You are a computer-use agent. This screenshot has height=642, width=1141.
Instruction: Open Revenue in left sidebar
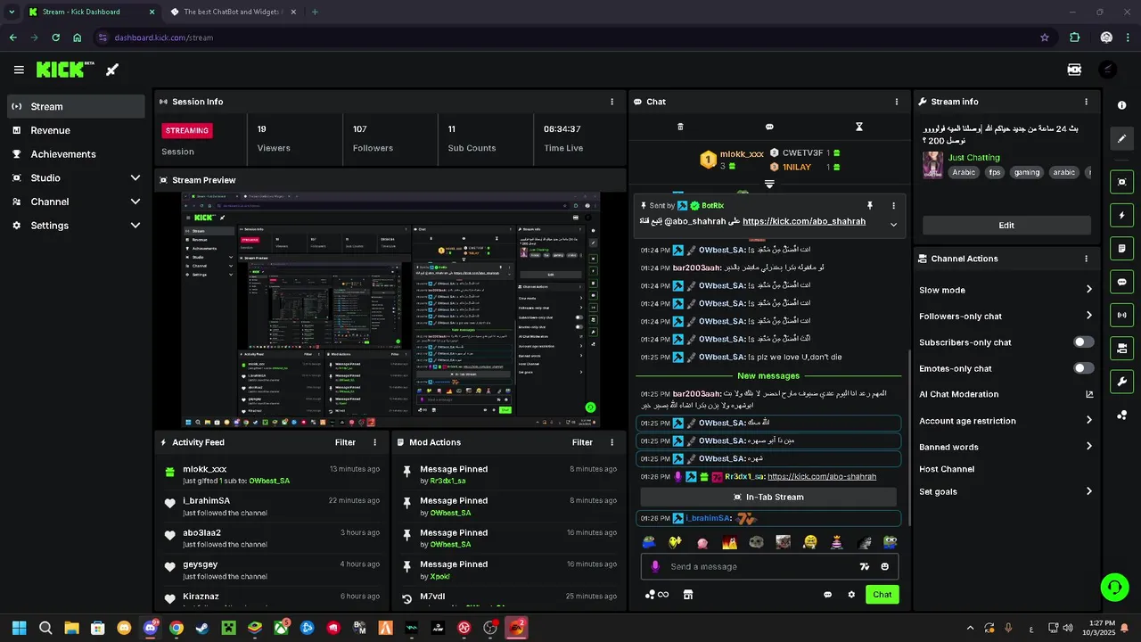tap(76, 130)
